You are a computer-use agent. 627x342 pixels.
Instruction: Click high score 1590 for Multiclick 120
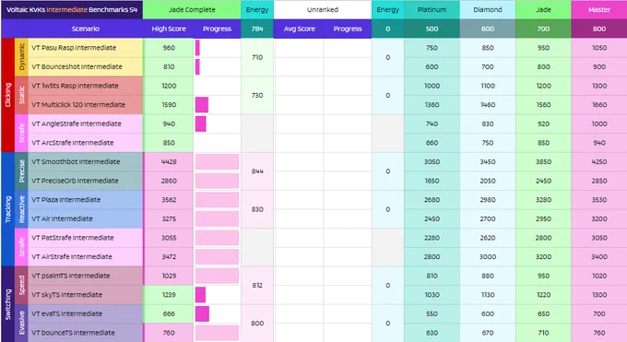click(x=169, y=105)
